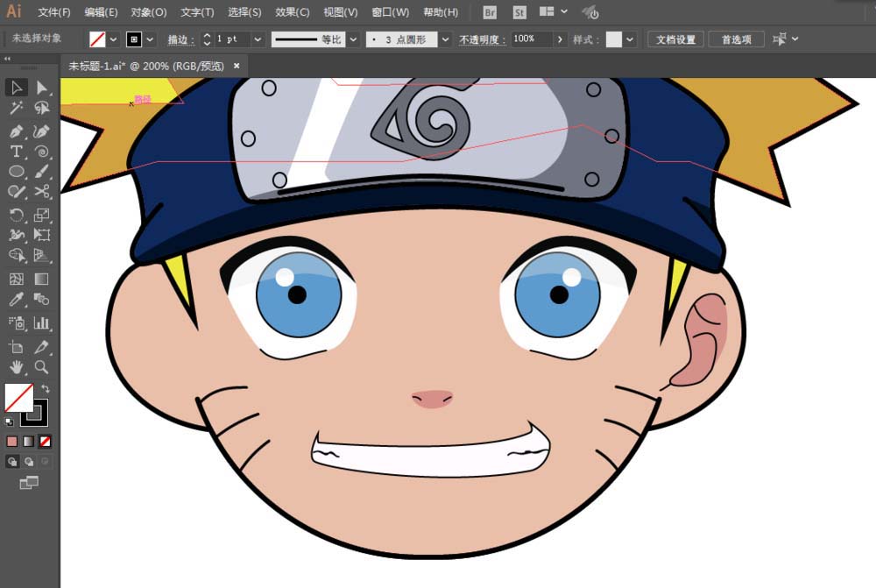Select the Type tool
876x588 pixels.
(x=16, y=152)
